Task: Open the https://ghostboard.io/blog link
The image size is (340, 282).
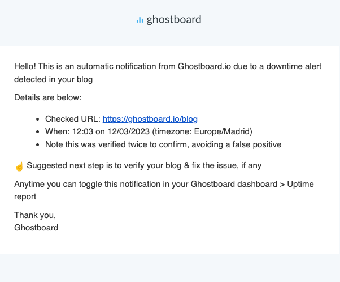Action: coord(150,119)
